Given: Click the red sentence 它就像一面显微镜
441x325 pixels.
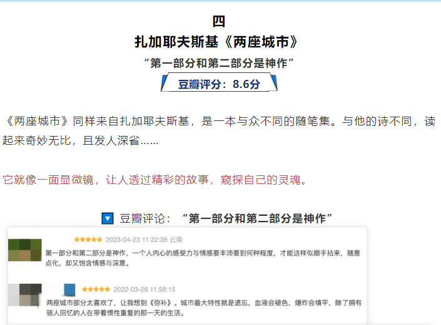Looking at the screenshot, I should [155, 180].
